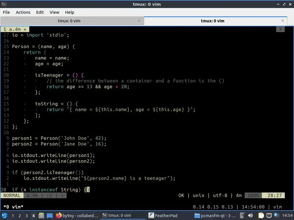Open the Lubuntu start menu

(5, 215)
